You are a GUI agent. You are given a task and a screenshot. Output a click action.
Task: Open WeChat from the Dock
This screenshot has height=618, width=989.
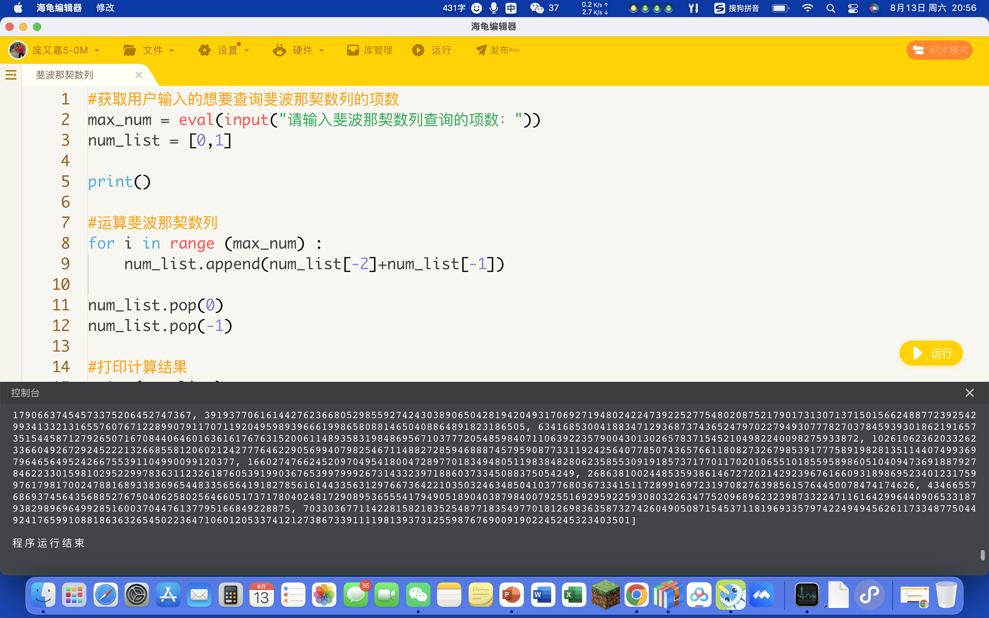(418, 594)
